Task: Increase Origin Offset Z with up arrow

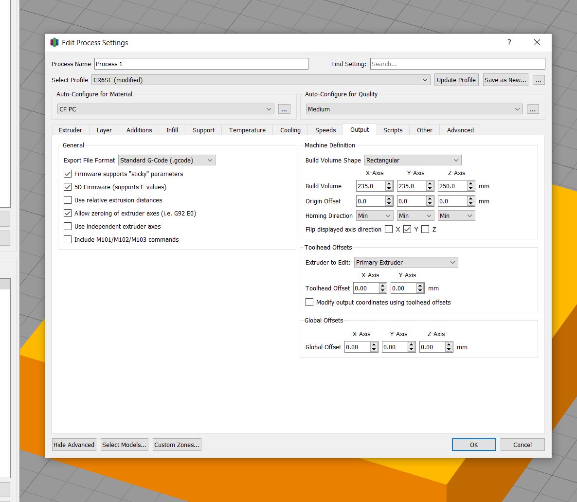Action: 470,199
